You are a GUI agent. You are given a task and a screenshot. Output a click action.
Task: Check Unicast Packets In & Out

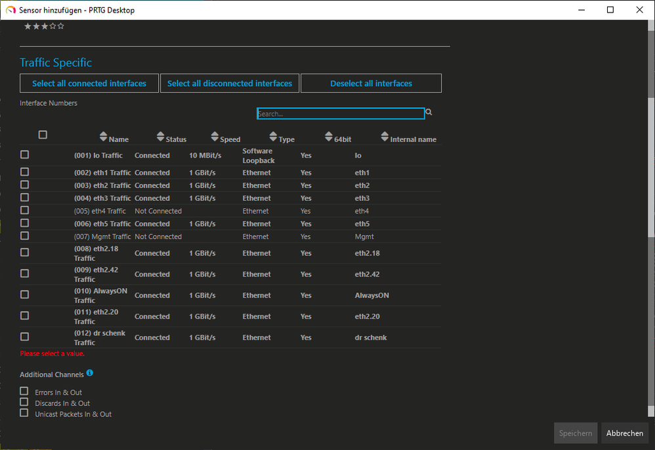(24, 413)
